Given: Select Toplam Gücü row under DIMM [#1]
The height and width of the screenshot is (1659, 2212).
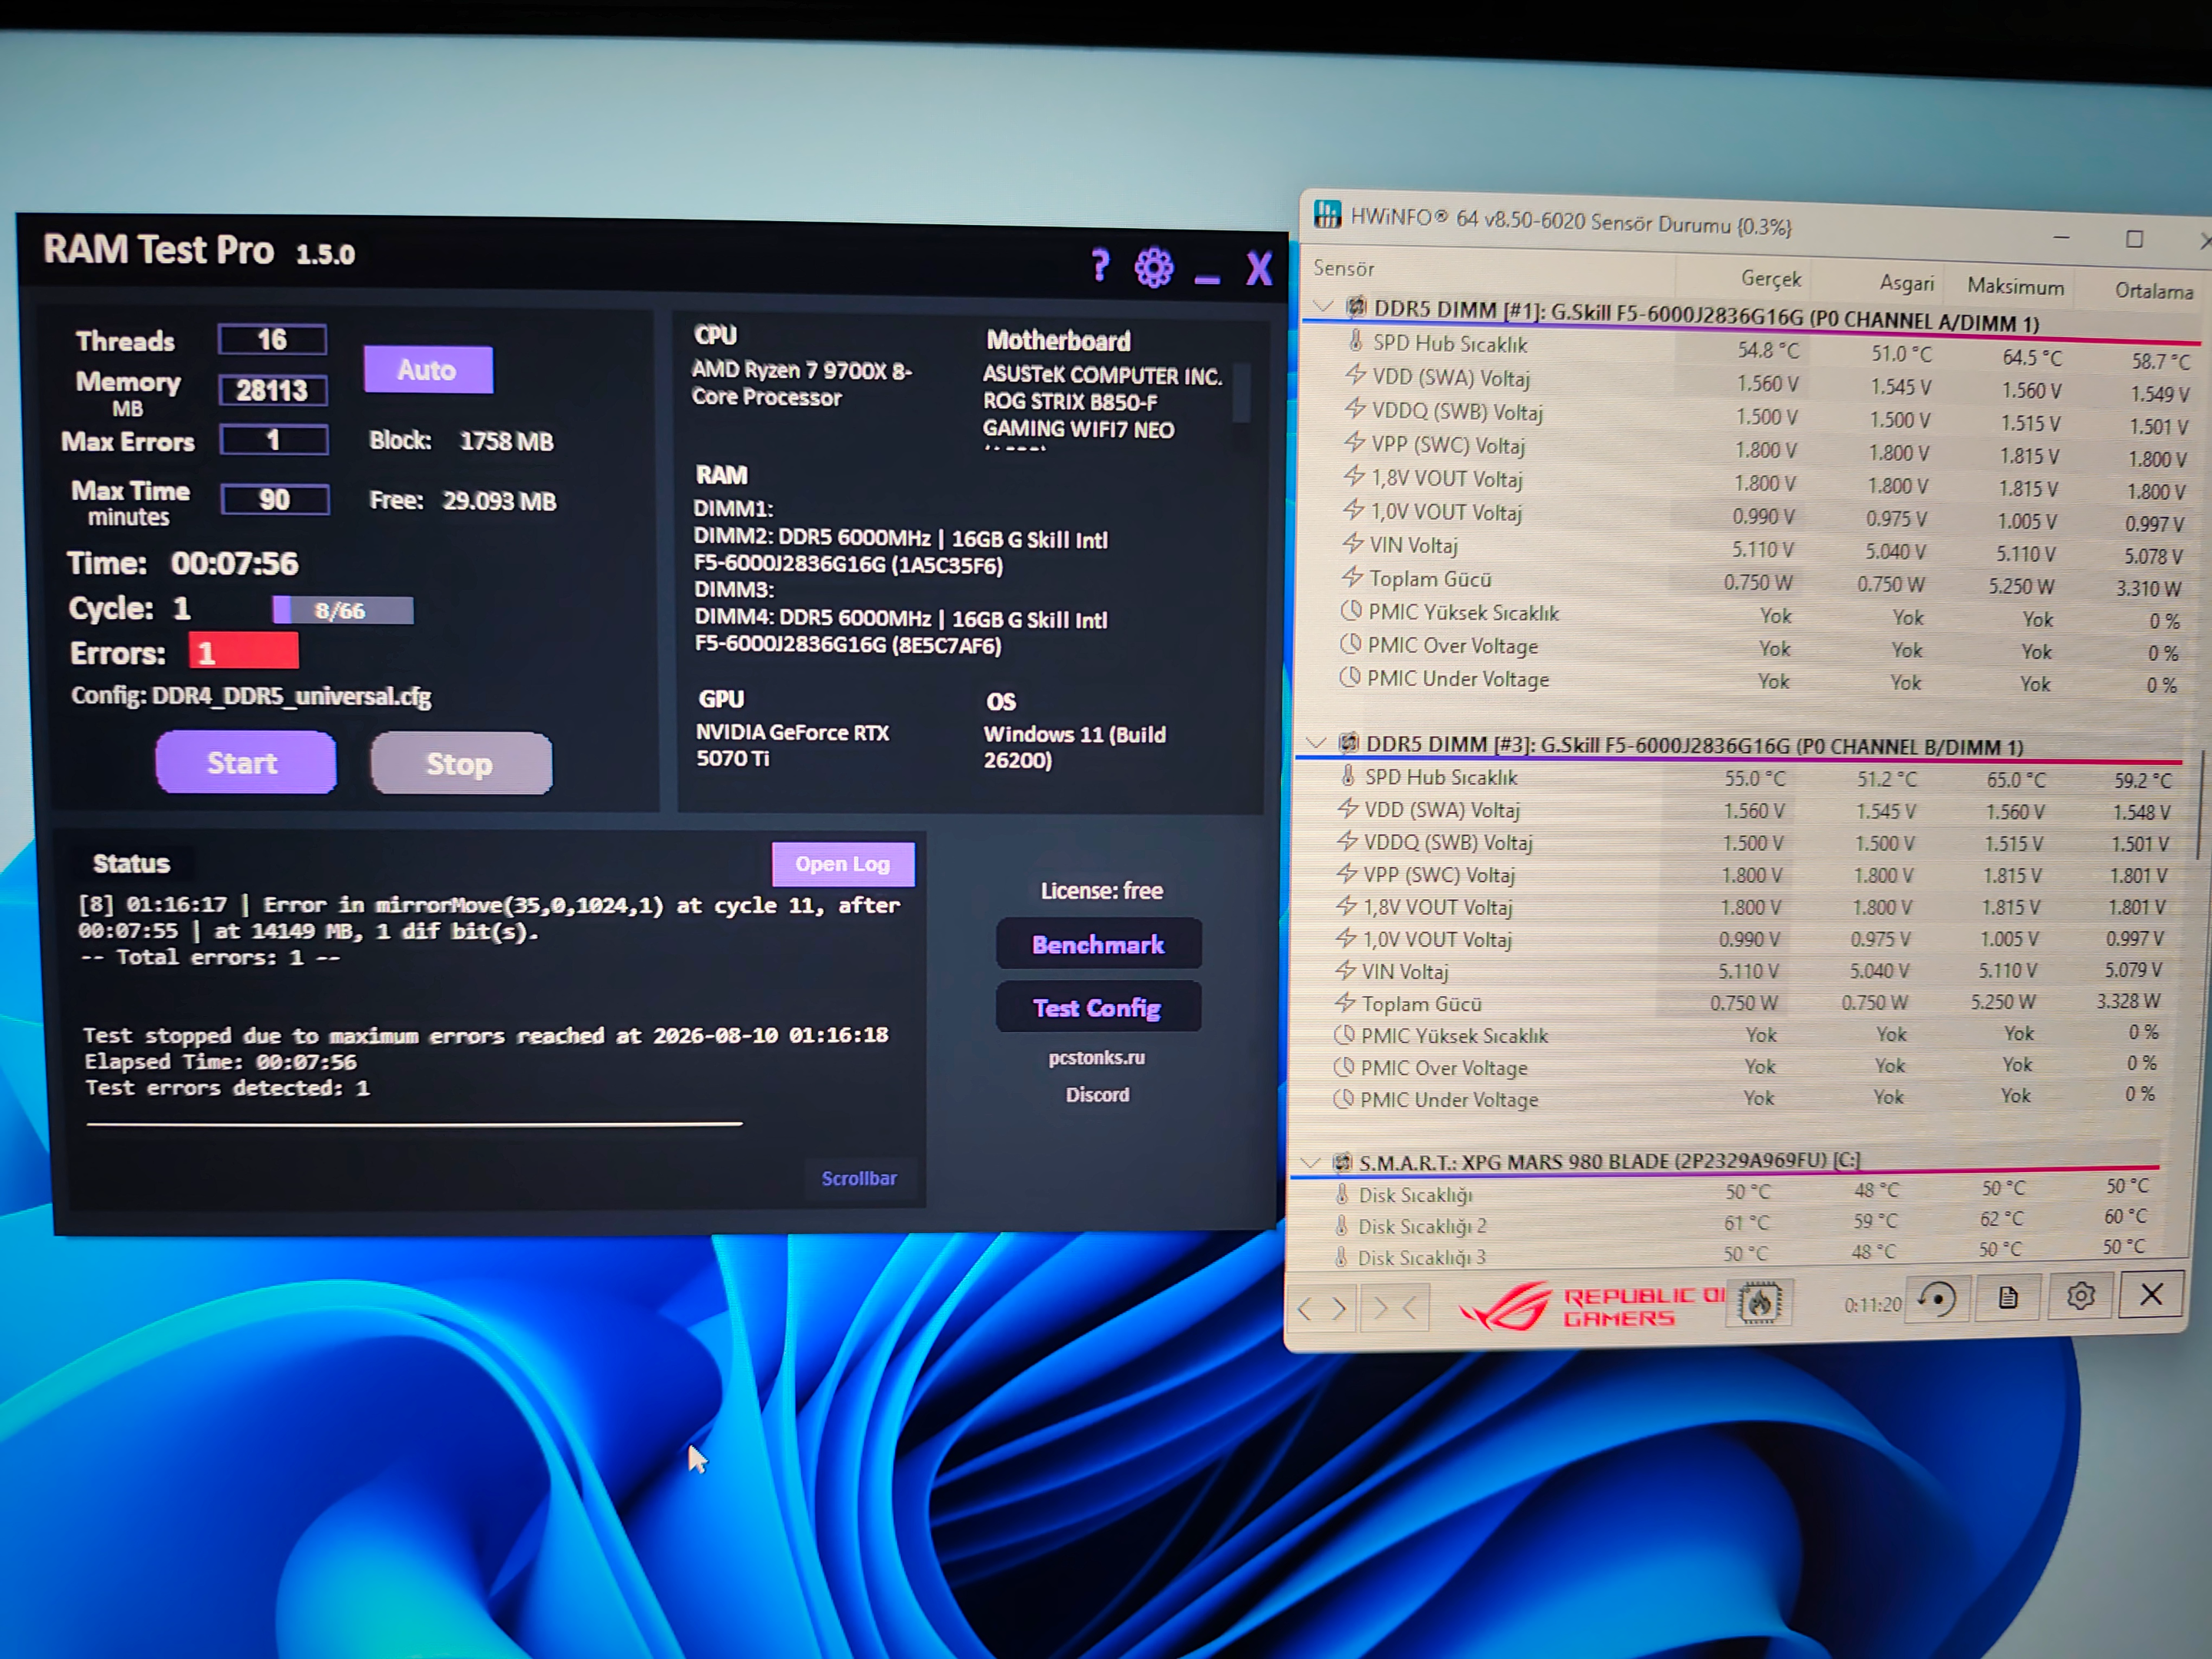Looking at the screenshot, I should click(x=1760, y=583).
